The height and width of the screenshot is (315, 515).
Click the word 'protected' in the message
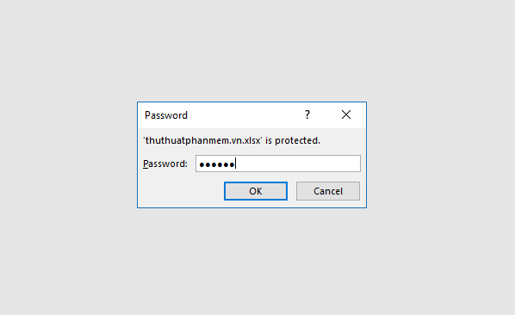click(x=296, y=140)
